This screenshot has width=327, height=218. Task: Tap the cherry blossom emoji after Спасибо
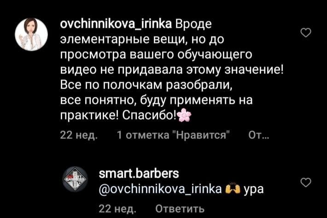184,115
